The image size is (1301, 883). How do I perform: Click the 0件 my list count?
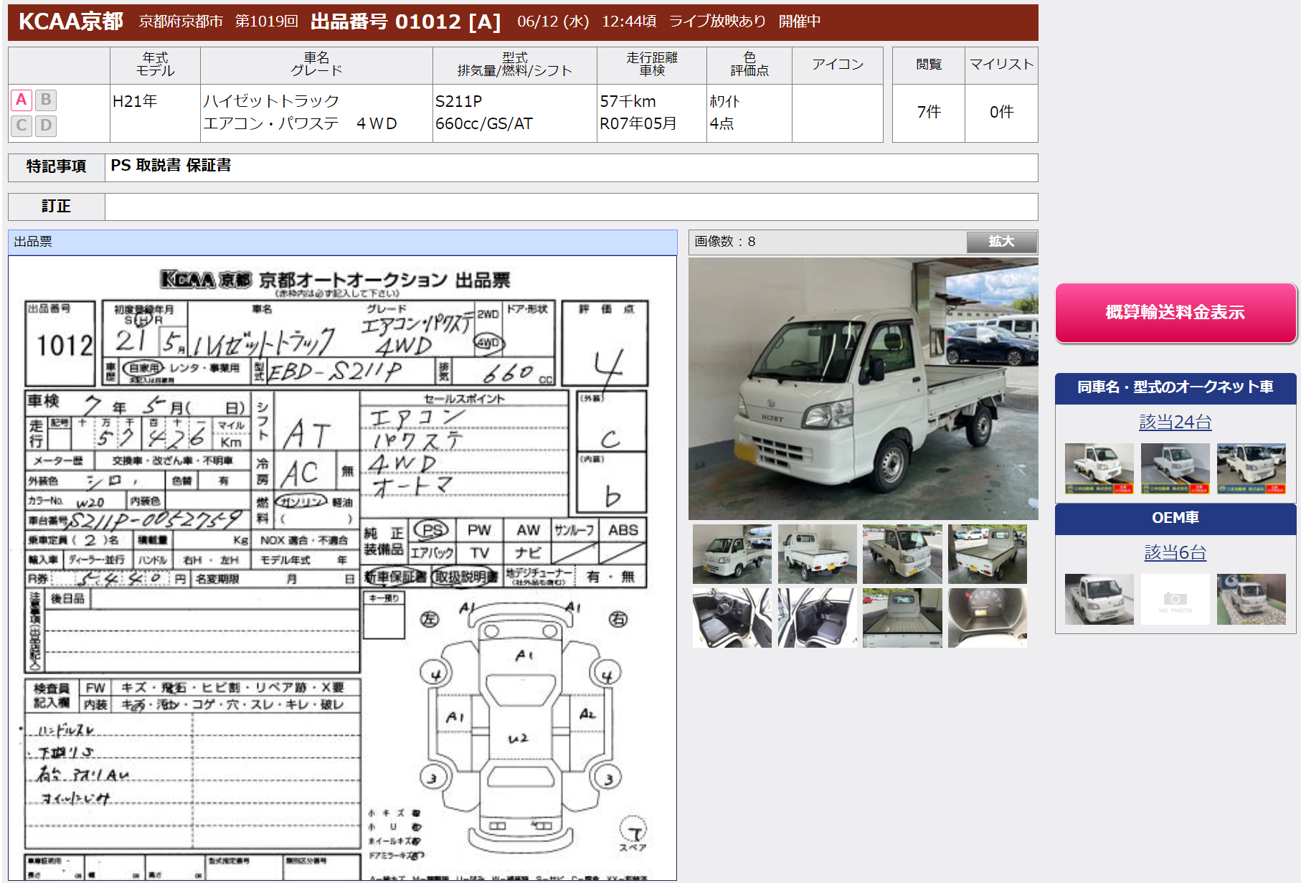coord(1001,113)
